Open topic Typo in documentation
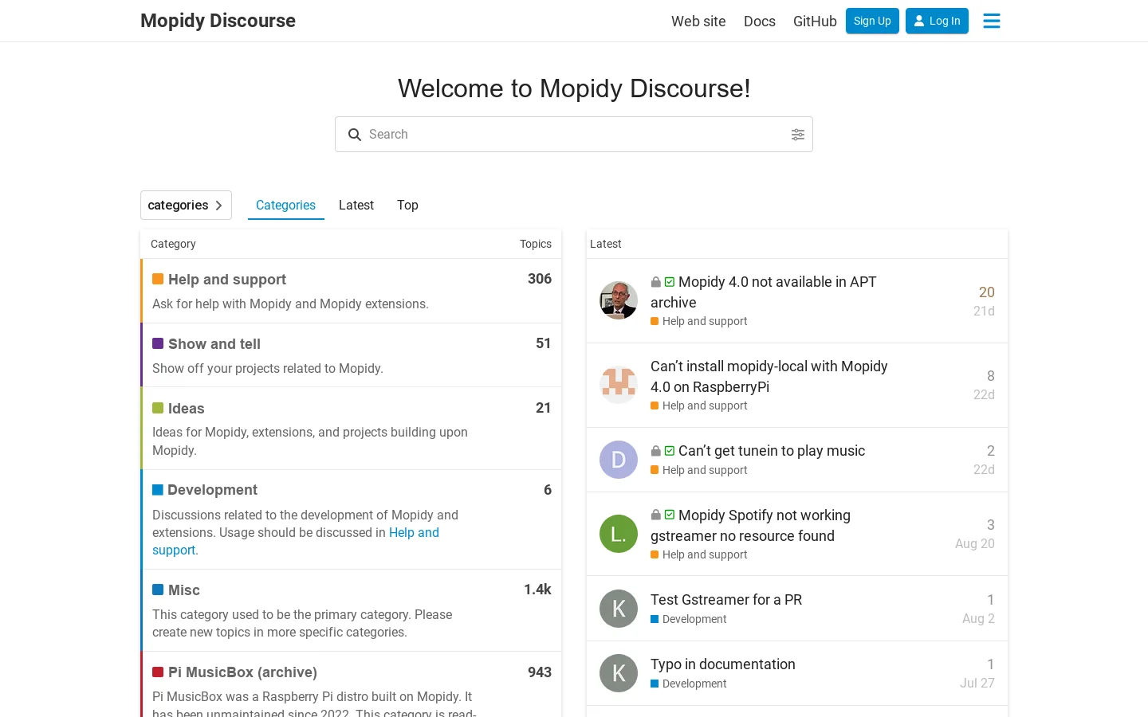This screenshot has width=1148, height=717. pyautogui.click(x=723, y=664)
